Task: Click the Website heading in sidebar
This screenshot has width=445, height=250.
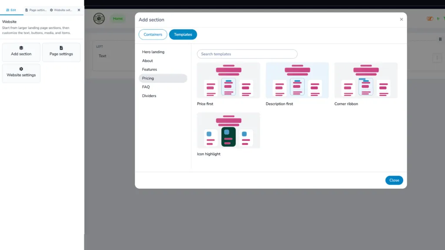Action: 10,22
